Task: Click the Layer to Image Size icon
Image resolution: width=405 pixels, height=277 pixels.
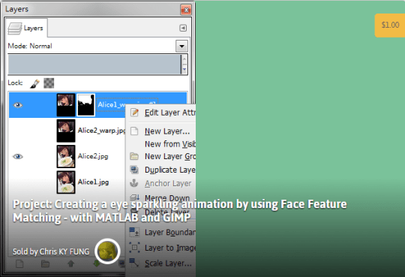Action: click(x=134, y=248)
